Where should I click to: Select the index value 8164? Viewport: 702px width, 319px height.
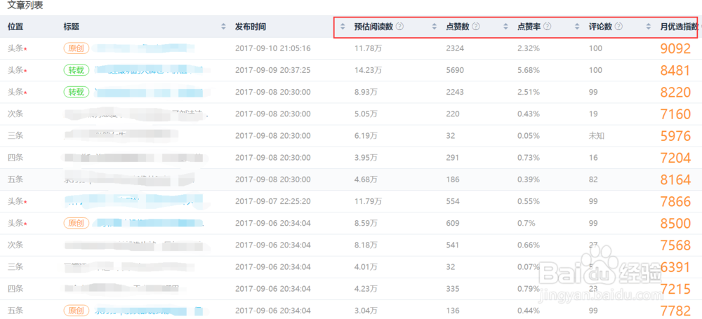675,180
